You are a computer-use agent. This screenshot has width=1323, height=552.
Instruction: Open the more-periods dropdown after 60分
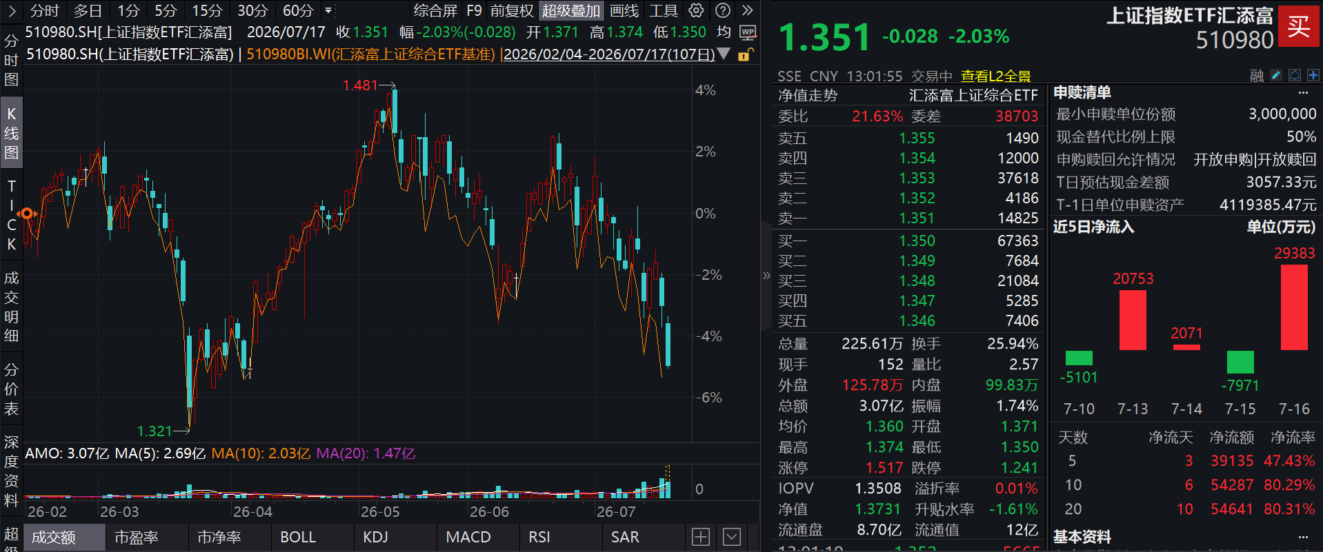[328, 10]
